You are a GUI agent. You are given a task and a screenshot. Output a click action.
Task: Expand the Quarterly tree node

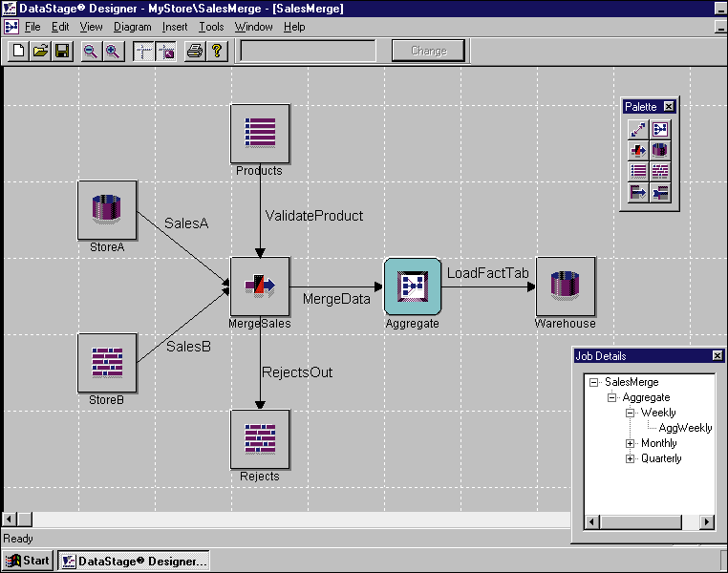click(x=631, y=458)
